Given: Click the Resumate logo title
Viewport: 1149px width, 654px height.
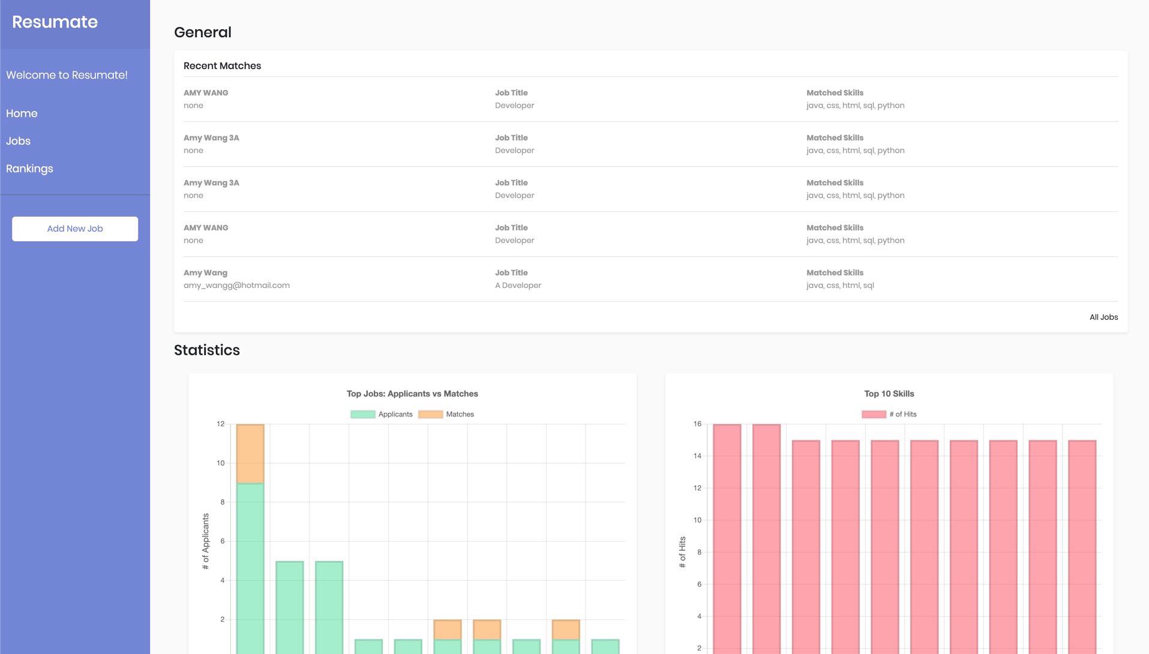Looking at the screenshot, I should click(55, 22).
